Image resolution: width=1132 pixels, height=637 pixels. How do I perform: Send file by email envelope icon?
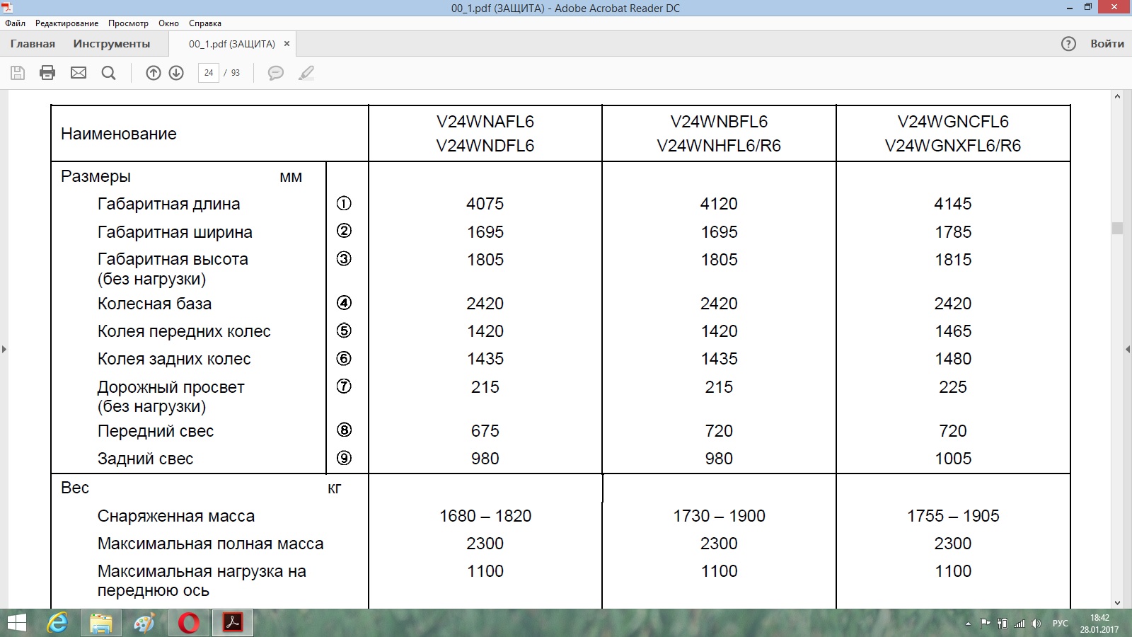[79, 73]
